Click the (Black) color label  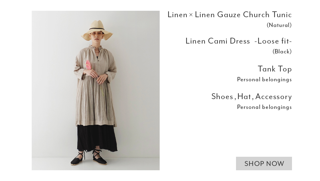coord(282,52)
